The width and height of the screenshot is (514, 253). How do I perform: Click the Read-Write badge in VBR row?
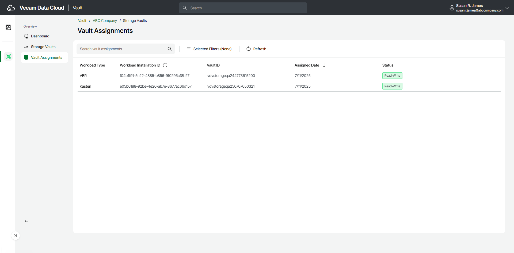[392, 76]
